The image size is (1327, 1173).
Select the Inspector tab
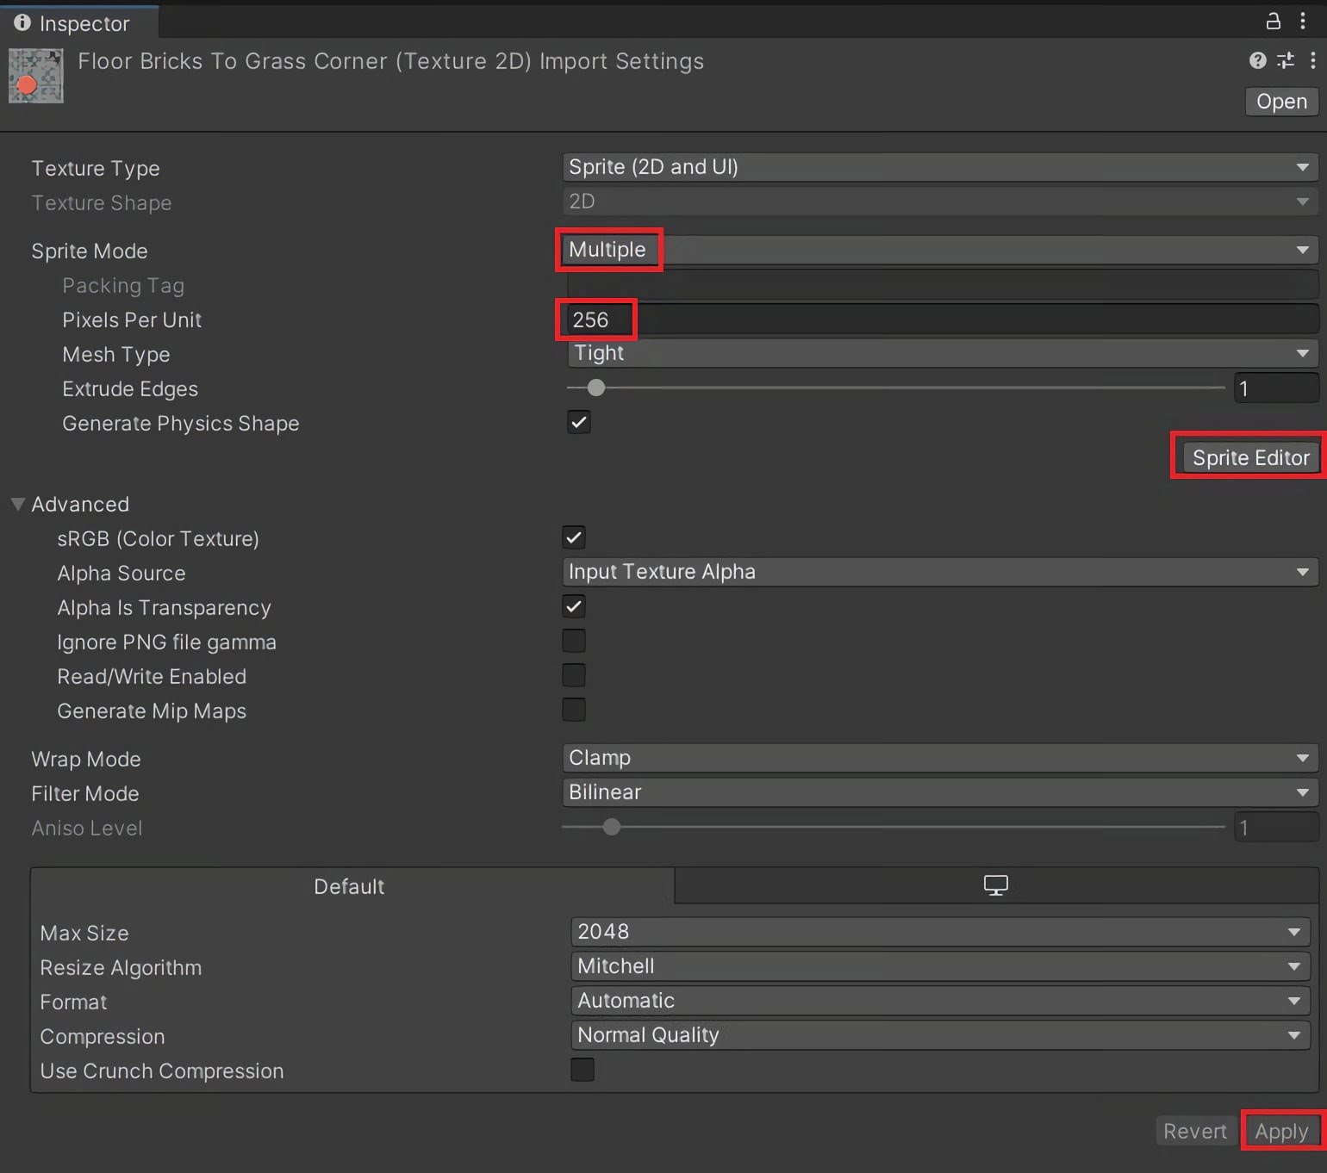coord(78,22)
